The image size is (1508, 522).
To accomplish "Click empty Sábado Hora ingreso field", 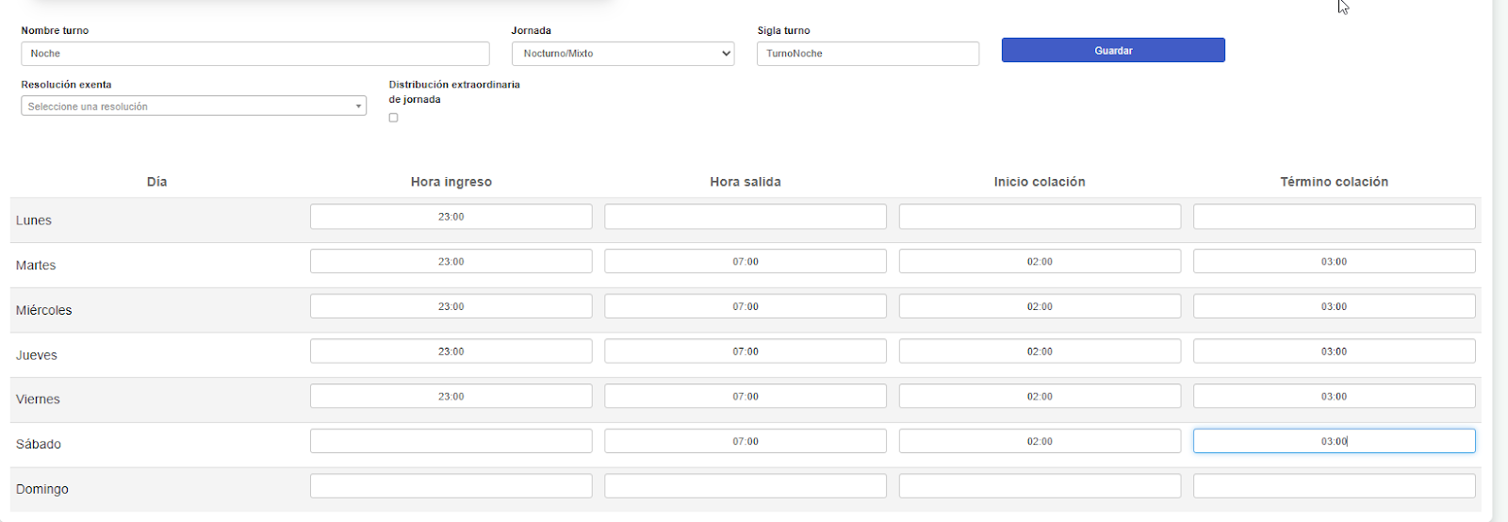I will 451,441.
